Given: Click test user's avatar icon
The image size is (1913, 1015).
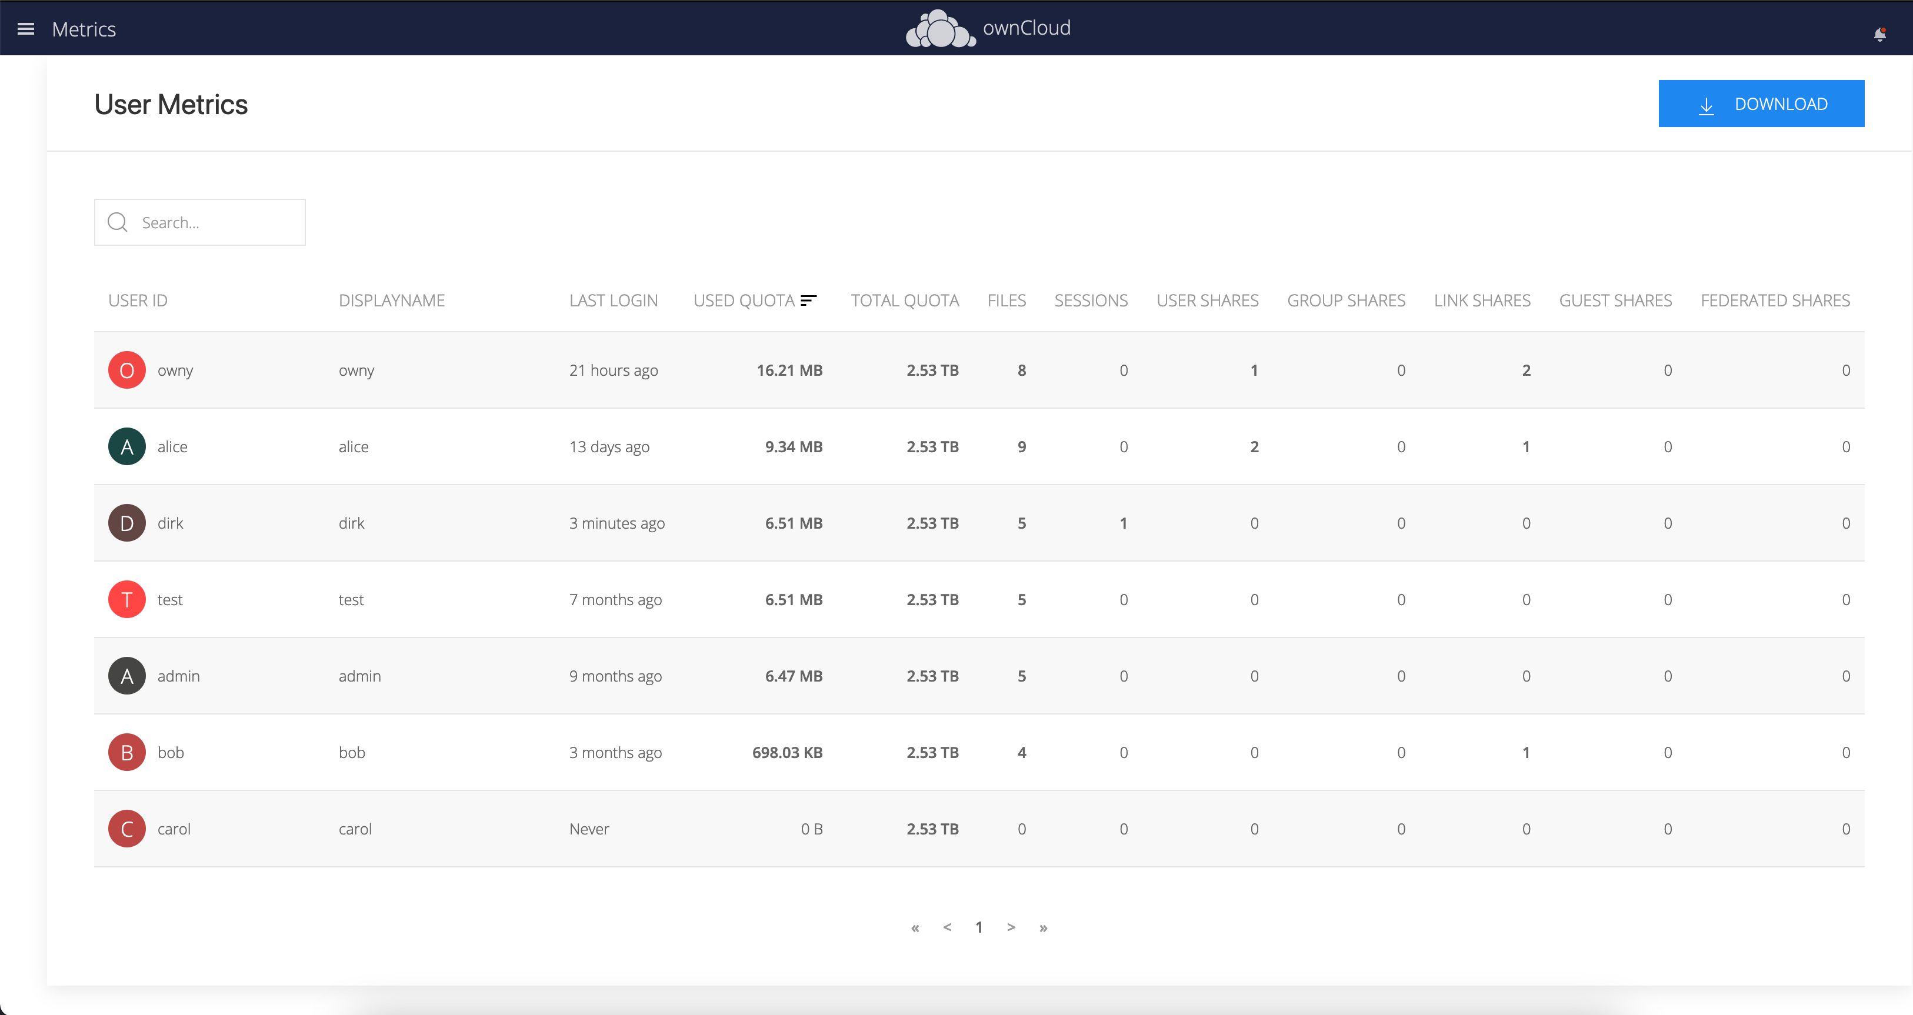Looking at the screenshot, I should click(x=127, y=599).
